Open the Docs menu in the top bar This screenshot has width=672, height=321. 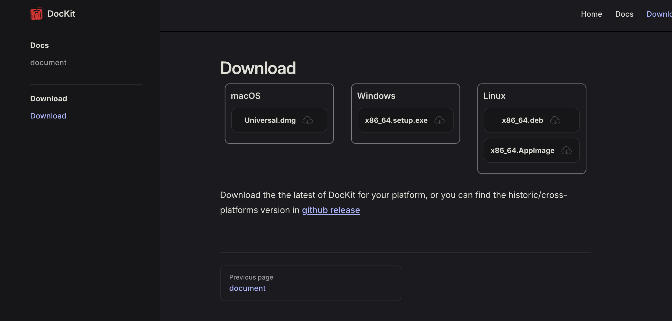pos(624,14)
